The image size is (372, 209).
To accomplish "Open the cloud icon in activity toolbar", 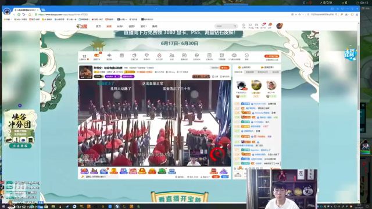I will click(234, 55).
